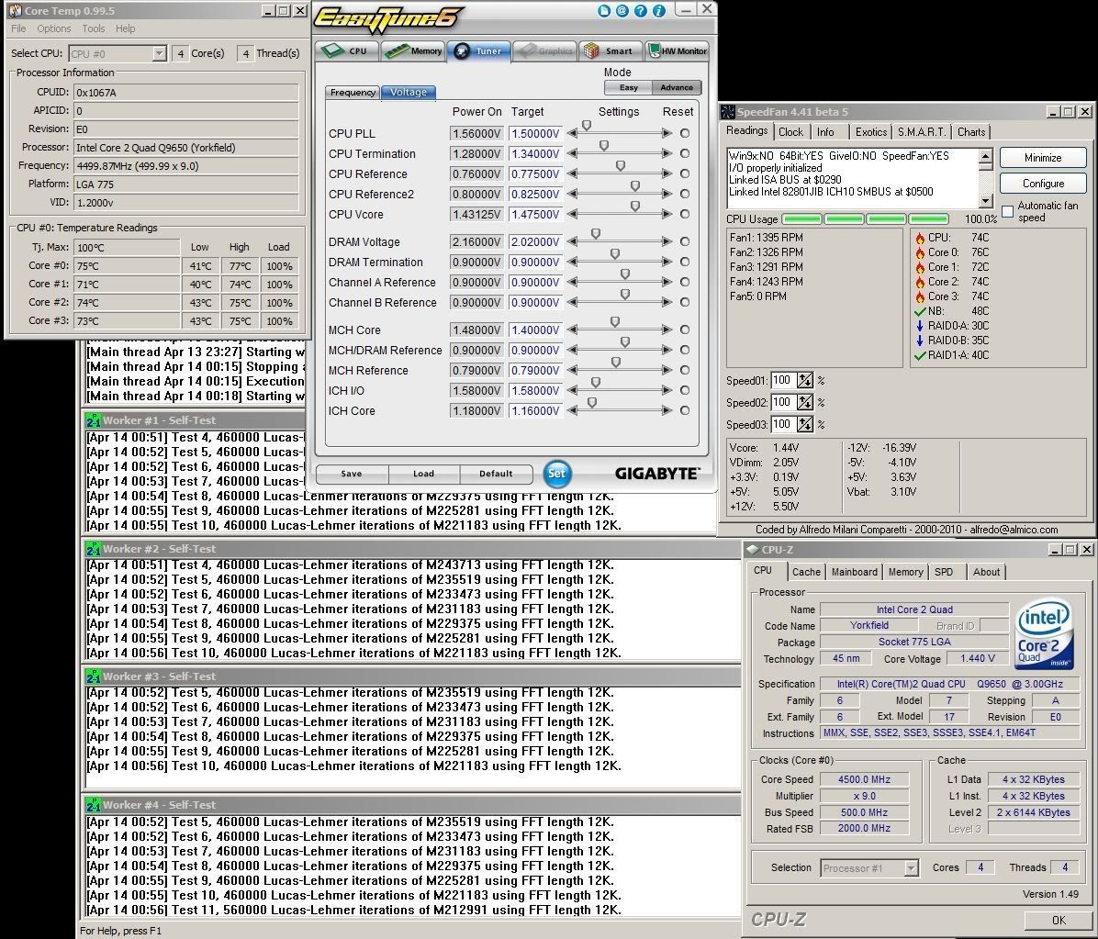Switch to the Charts tab in SpeedFan

(971, 131)
